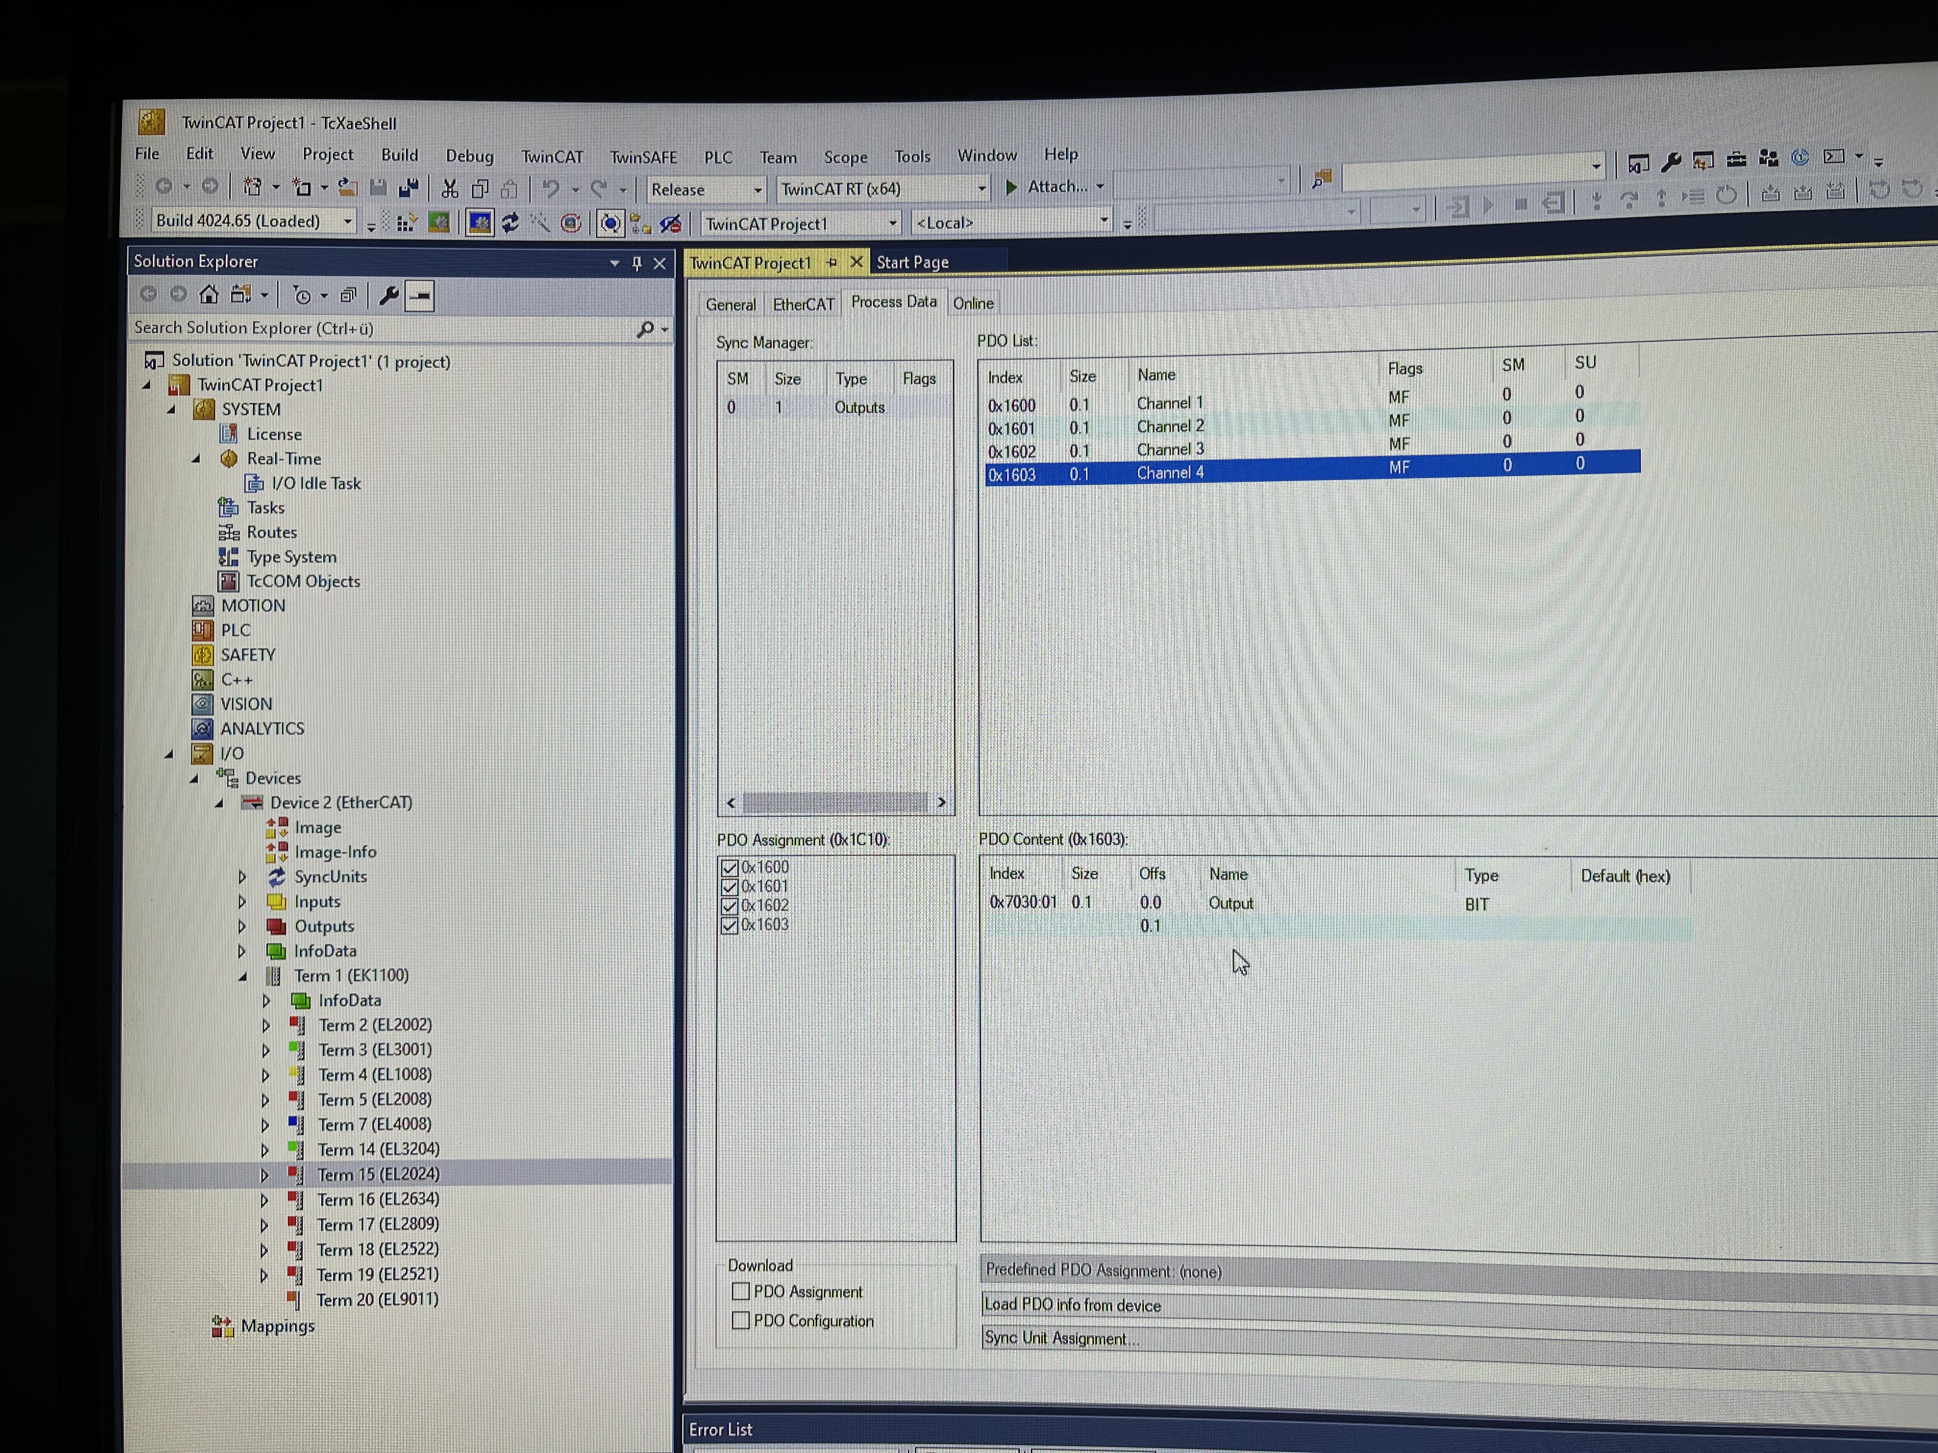
Task: Select the I/O Idle Task tree item
Action: click(x=316, y=483)
